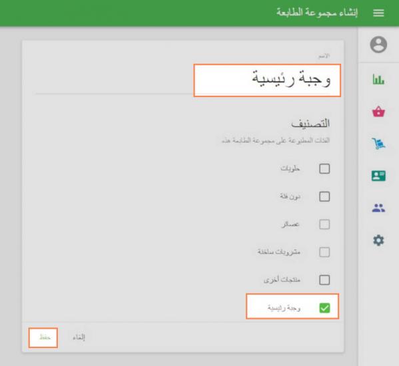Screen dimensions: 399x366
Task: Click the دون فئة label text
Action: (290, 196)
